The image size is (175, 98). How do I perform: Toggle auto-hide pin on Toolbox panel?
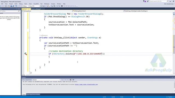18,9
